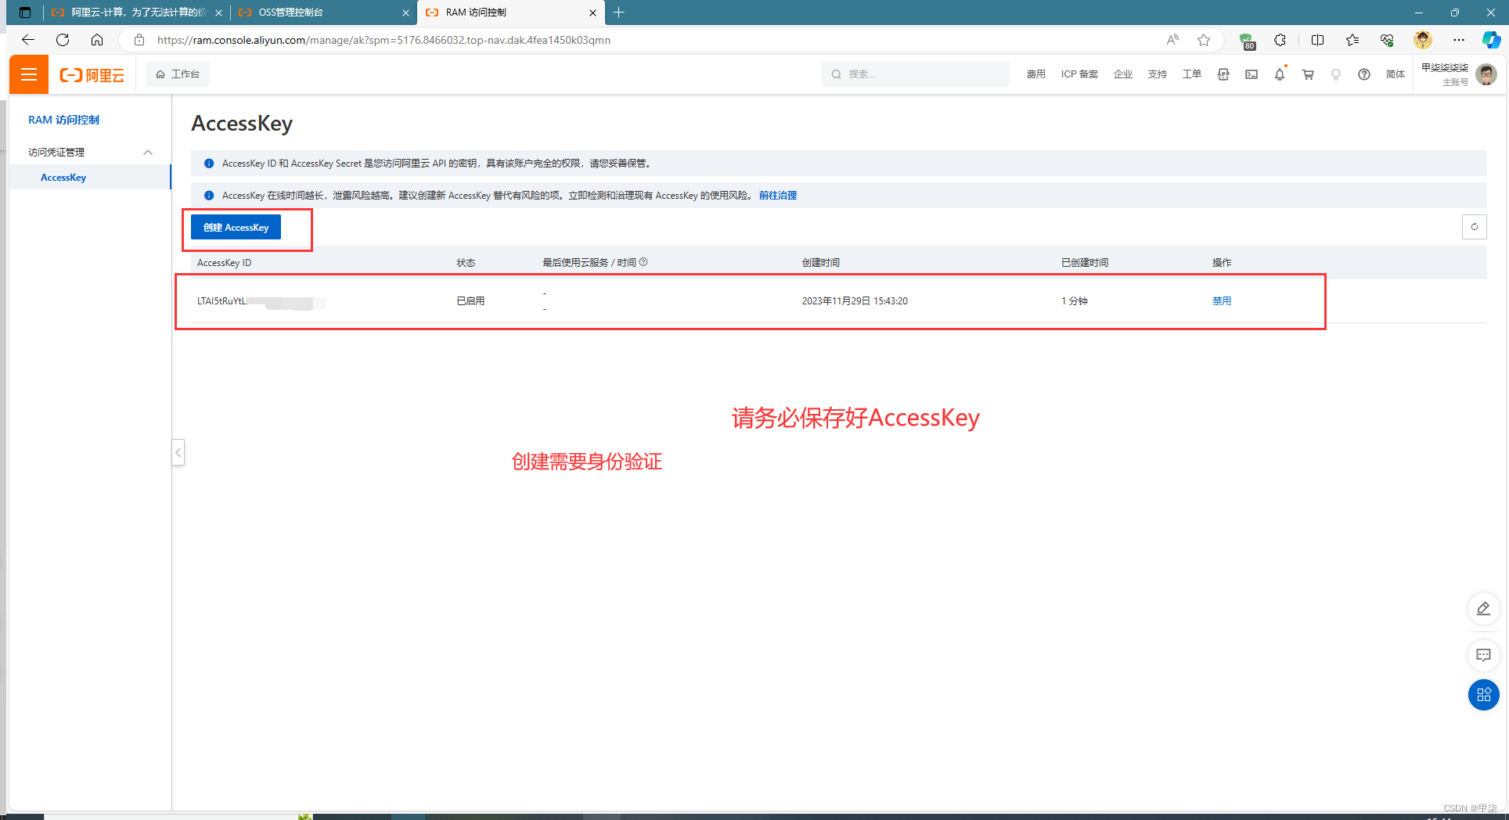The width and height of the screenshot is (1509, 820).
Task: Click the Aliyun logo
Action: click(92, 75)
